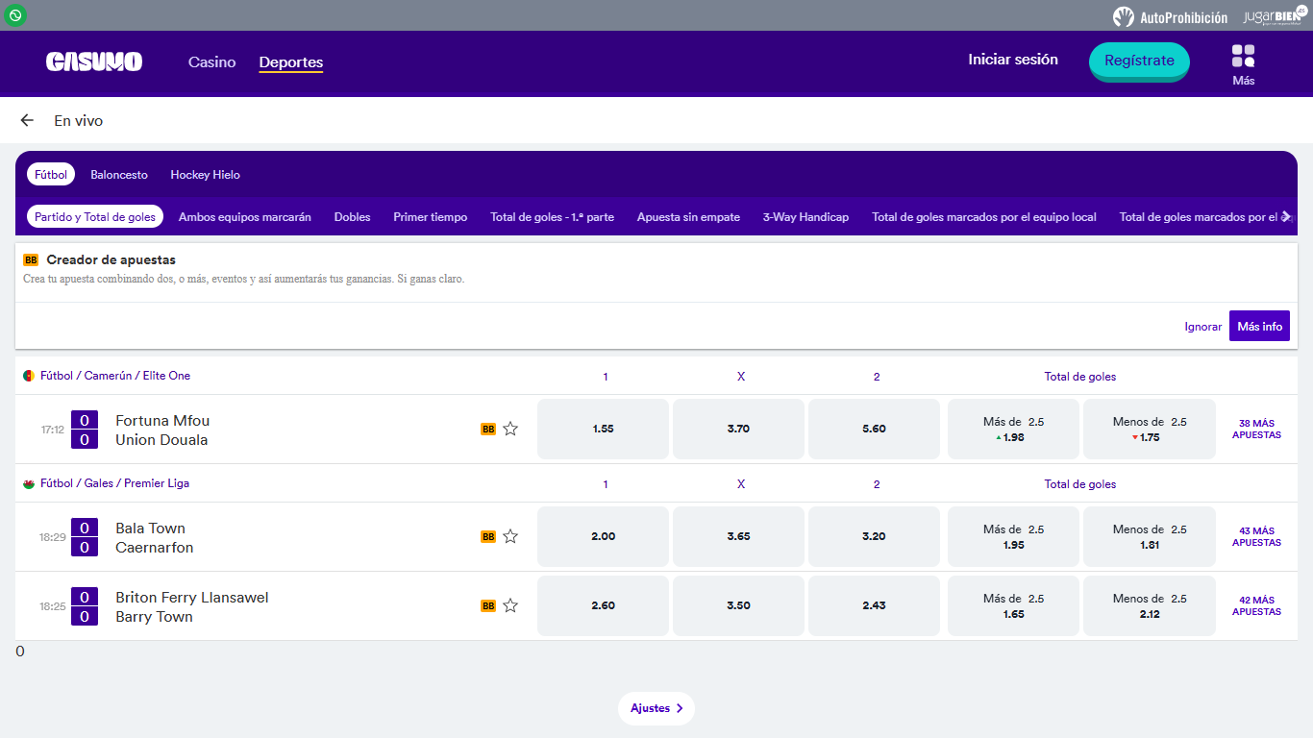Viewport: 1313px width, 738px height.
Task: Select 3-Way Handicap market tab
Action: (805, 217)
